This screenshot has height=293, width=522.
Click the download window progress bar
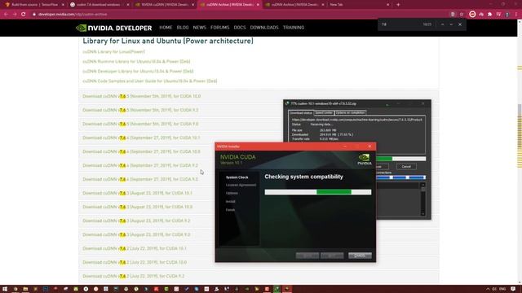pos(400,159)
